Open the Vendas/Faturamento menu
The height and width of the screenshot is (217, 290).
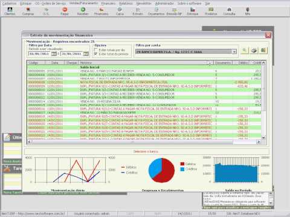(x=83, y=4)
